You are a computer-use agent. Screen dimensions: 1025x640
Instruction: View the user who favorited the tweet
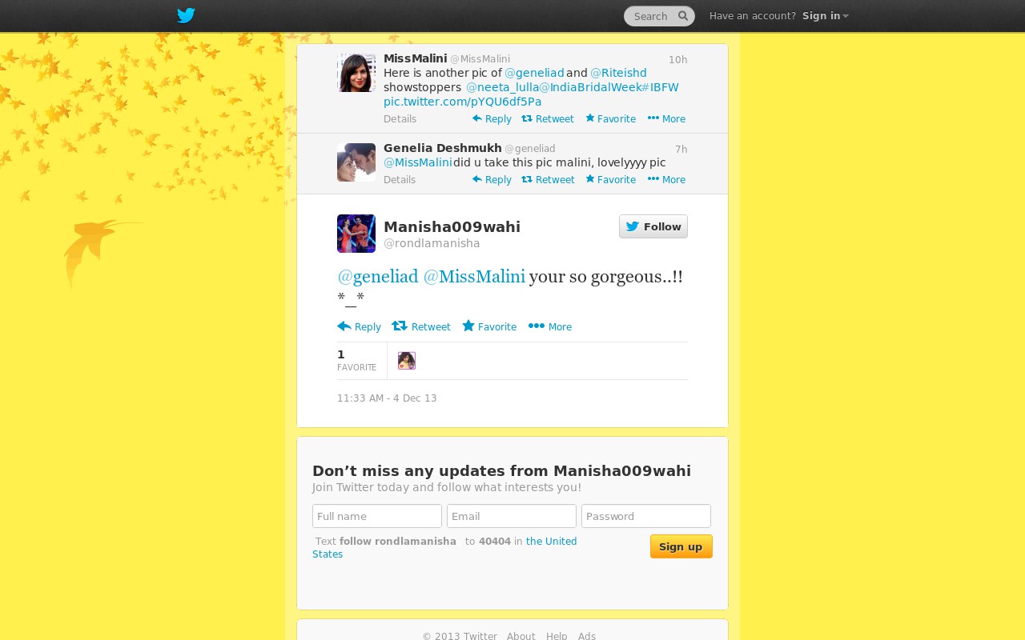click(407, 361)
